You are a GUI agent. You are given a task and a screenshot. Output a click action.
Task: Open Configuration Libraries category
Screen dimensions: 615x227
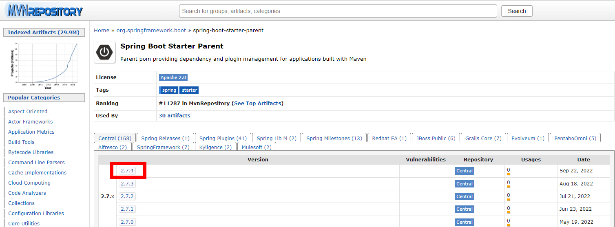36,213
